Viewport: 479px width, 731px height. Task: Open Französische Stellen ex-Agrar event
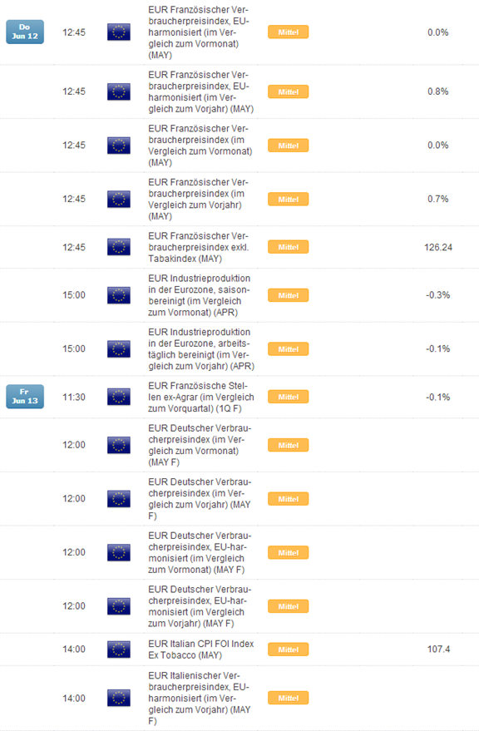[x=201, y=397]
